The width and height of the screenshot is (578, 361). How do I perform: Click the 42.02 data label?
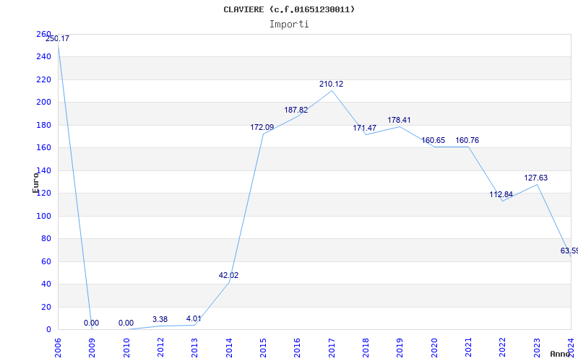point(228,275)
